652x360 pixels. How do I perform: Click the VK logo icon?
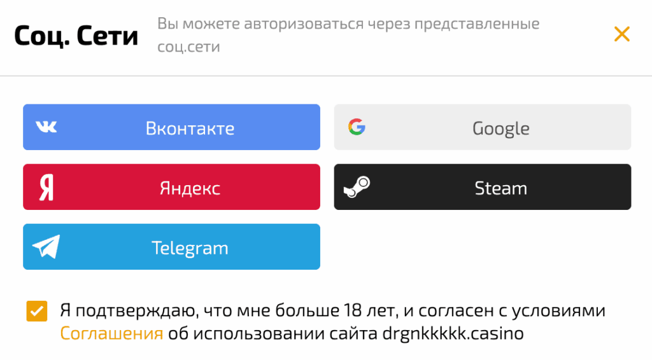tap(46, 127)
